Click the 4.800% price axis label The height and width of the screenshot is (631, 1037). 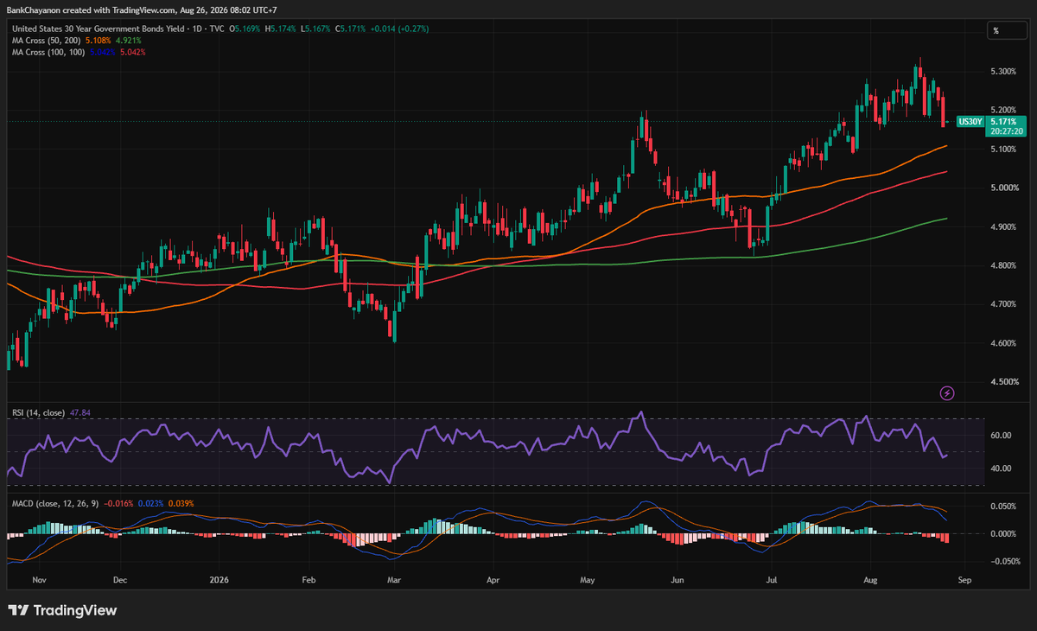pos(1002,265)
